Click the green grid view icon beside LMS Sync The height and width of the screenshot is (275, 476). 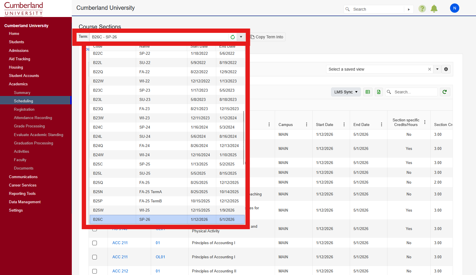point(368,92)
